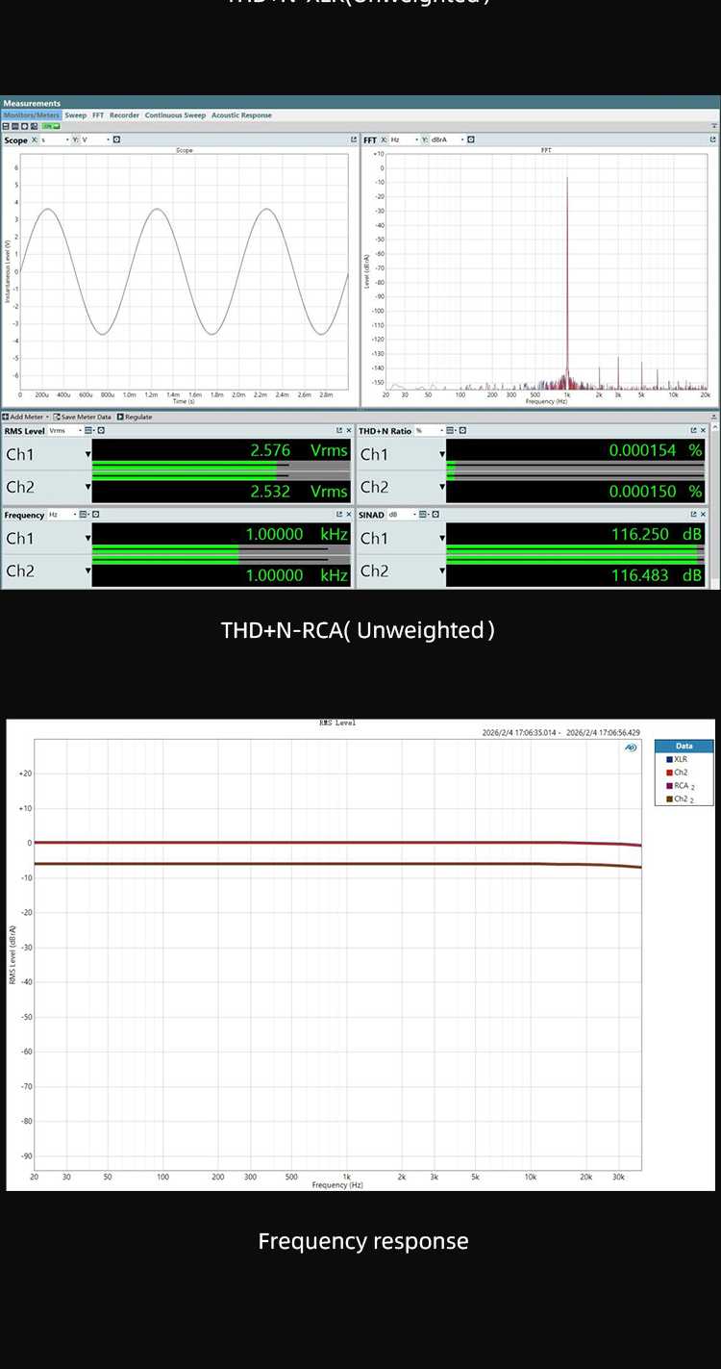Switch to the Sweep tab
This screenshot has width=721, height=1369.
click(x=75, y=115)
